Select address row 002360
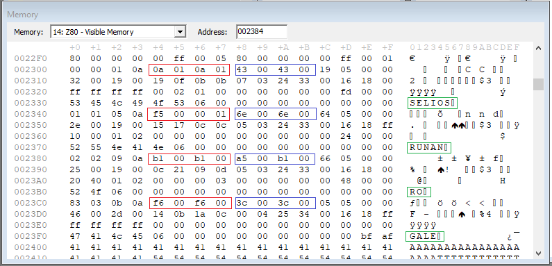 tap(31, 136)
